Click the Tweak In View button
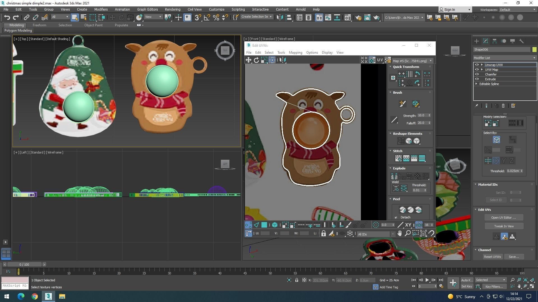Viewport: 538px width, 302px height. click(504, 226)
